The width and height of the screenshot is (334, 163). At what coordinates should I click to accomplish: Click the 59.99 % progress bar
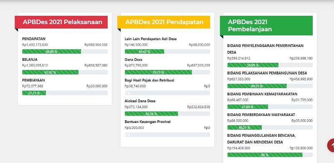click(270, 65)
